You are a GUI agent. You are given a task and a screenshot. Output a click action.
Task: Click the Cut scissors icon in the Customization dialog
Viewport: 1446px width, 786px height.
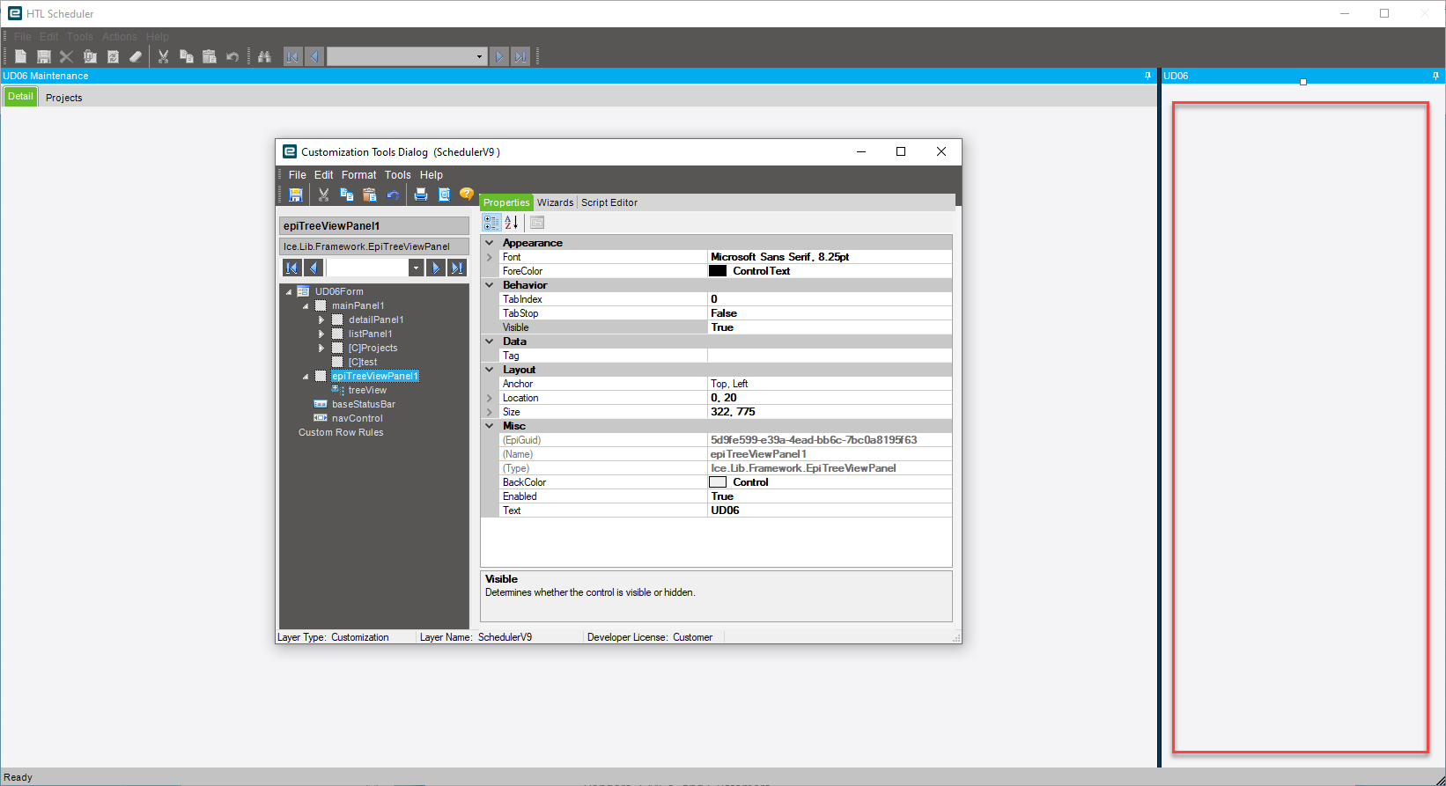[323, 195]
